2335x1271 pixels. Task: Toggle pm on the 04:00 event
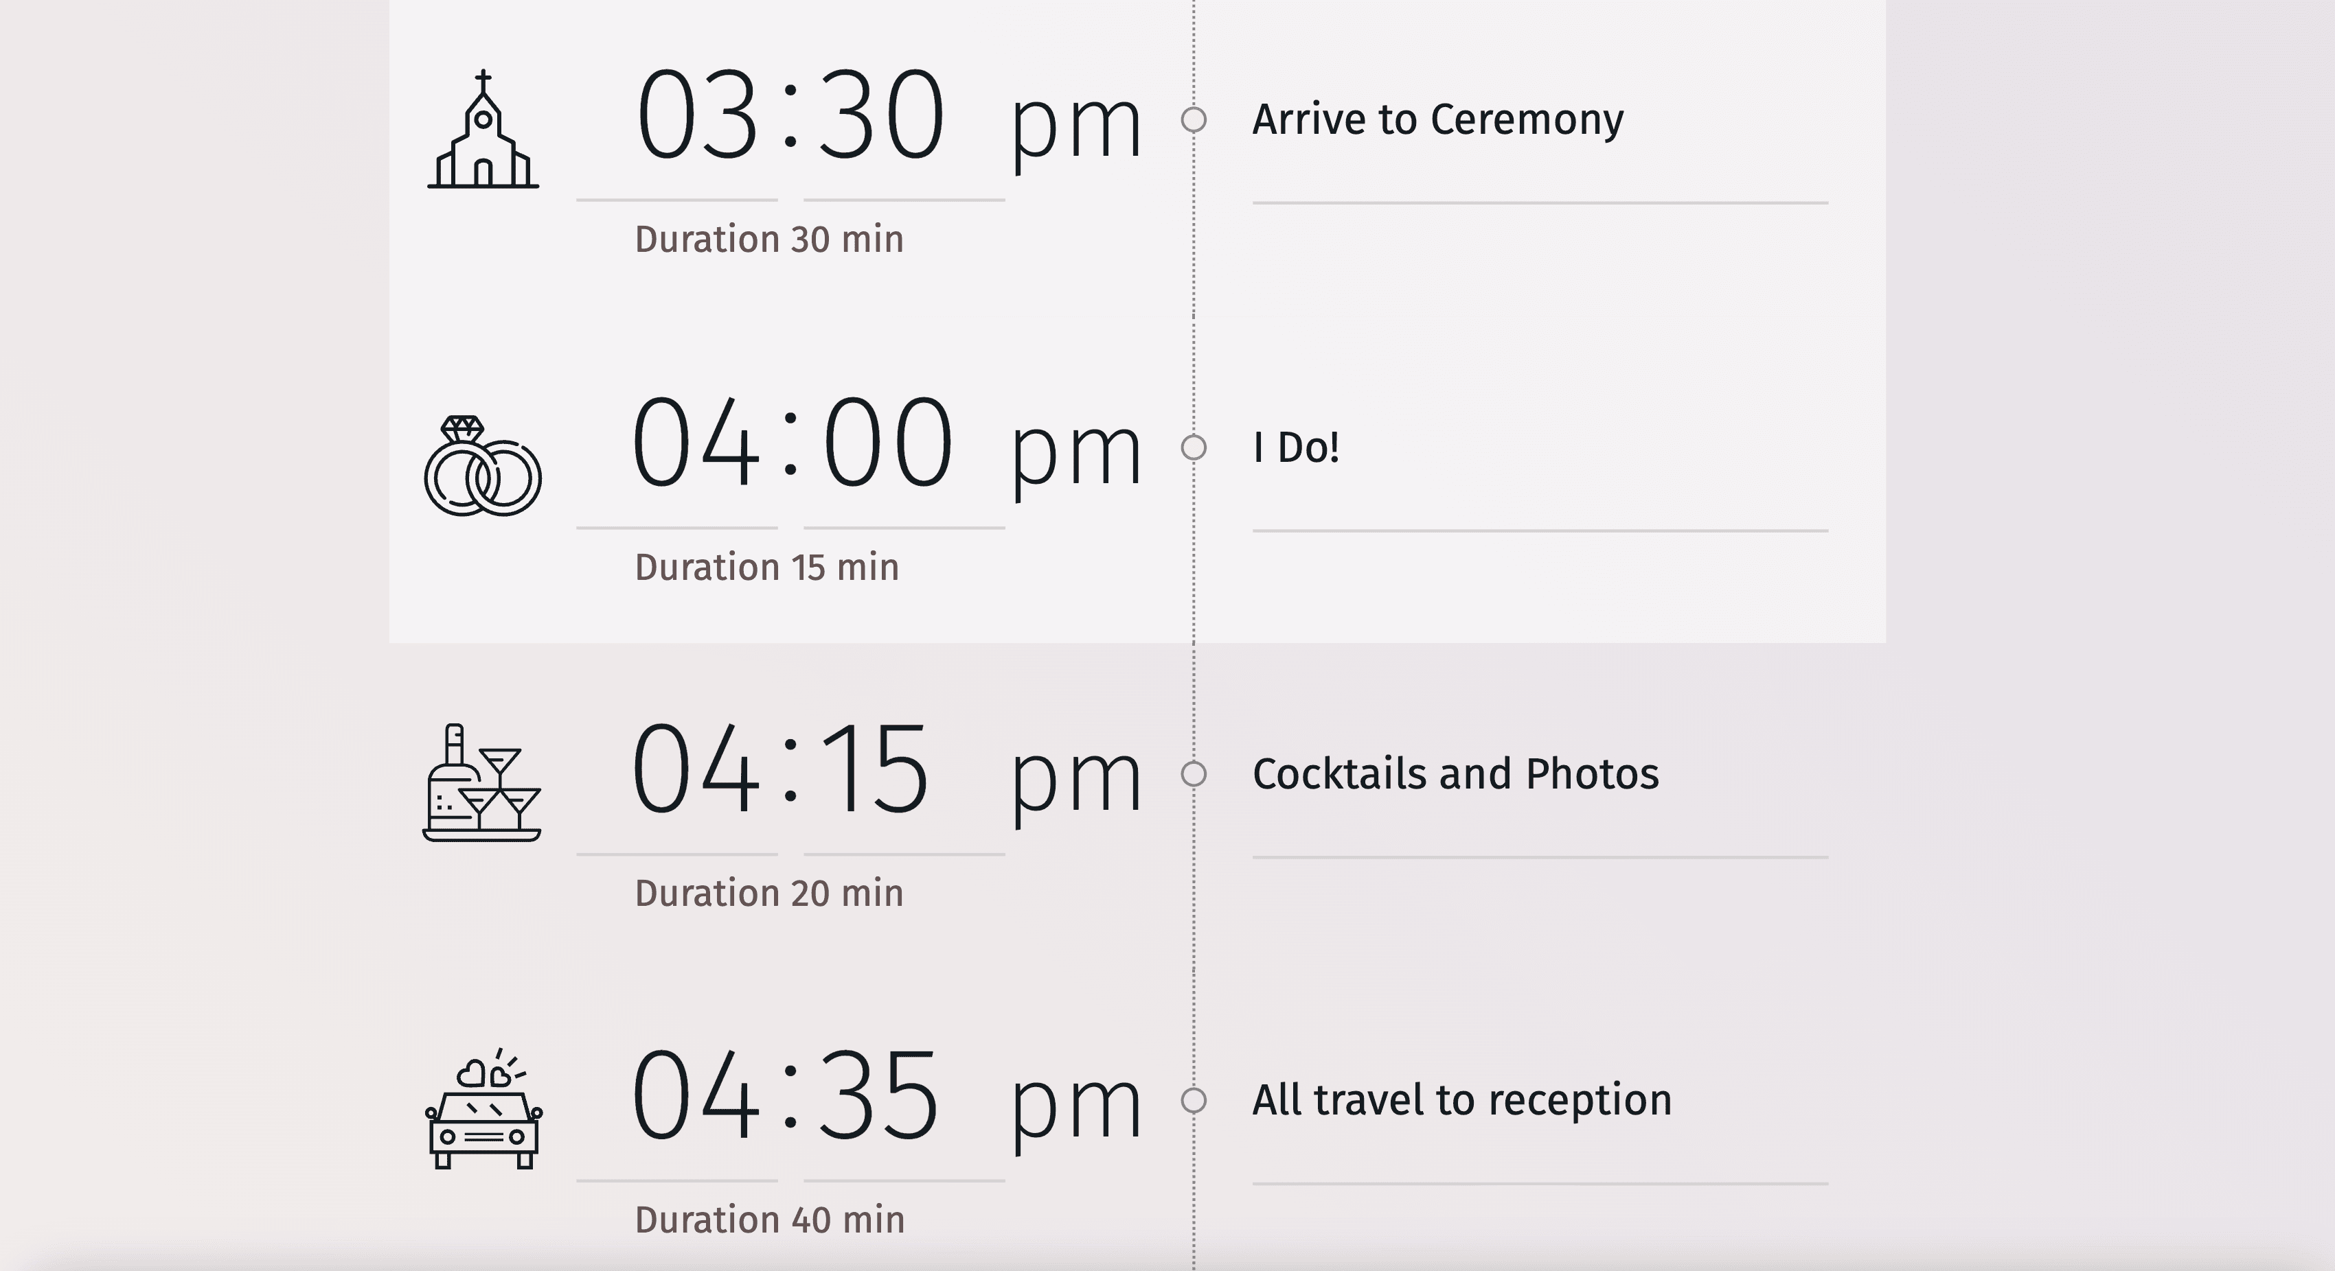click(x=1075, y=453)
